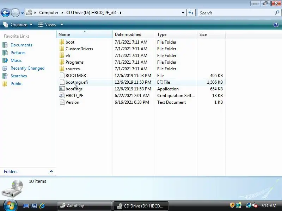The width and height of the screenshot is (282, 211).
Task: Select CD Drive (D:) HBCD_PE_x64 breadcrumb
Action: click(91, 13)
